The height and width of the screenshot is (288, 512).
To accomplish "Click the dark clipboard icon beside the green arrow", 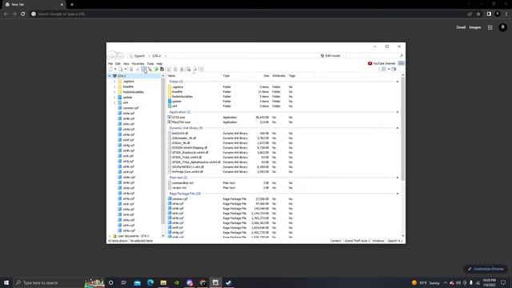I will (x=162, y=70).
